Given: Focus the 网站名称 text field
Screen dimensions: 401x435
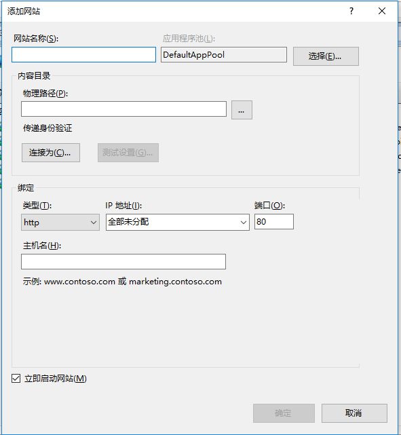Looking at the screenshot, I should (x=83, y=54).
